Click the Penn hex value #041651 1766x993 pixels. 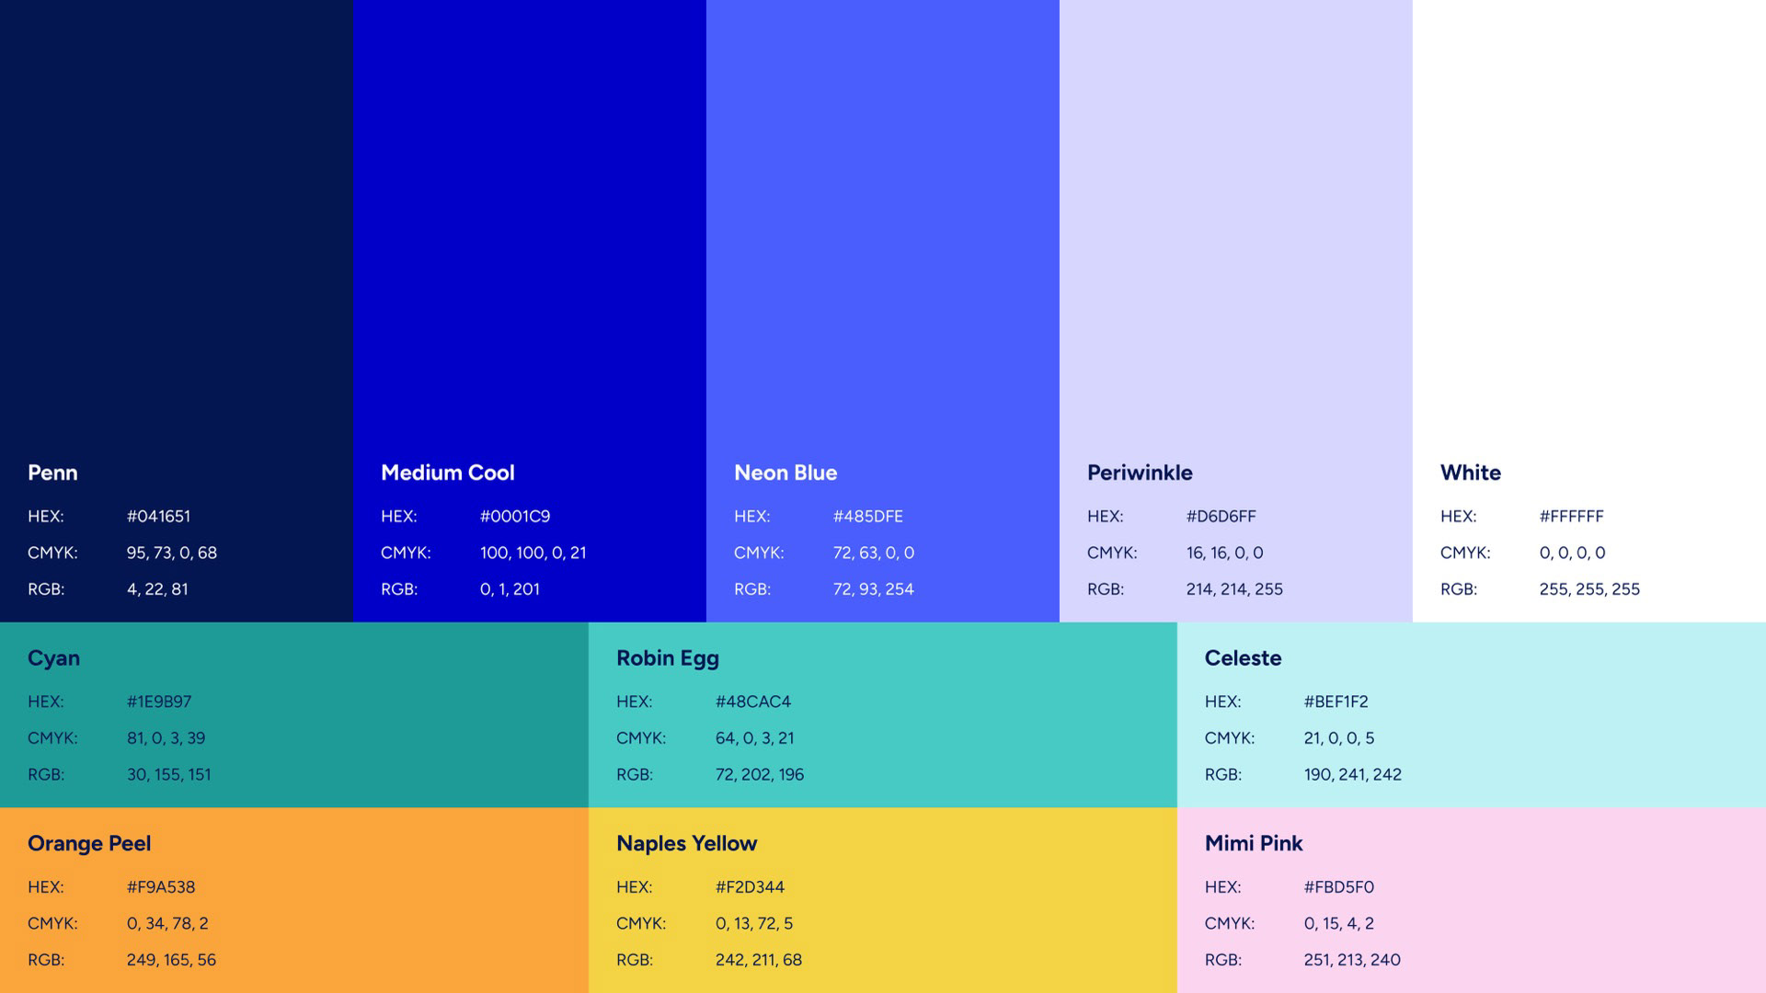point(158,517)
